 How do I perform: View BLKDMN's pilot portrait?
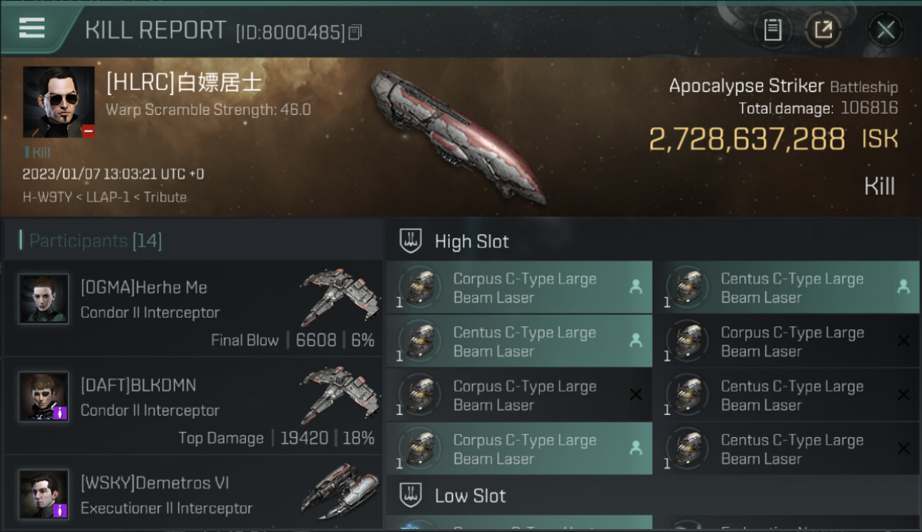coord(44,397)
